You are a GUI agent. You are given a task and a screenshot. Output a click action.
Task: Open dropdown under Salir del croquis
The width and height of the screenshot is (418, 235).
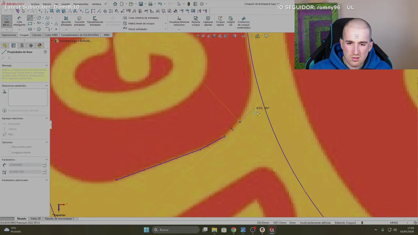(x=6, y=29)
